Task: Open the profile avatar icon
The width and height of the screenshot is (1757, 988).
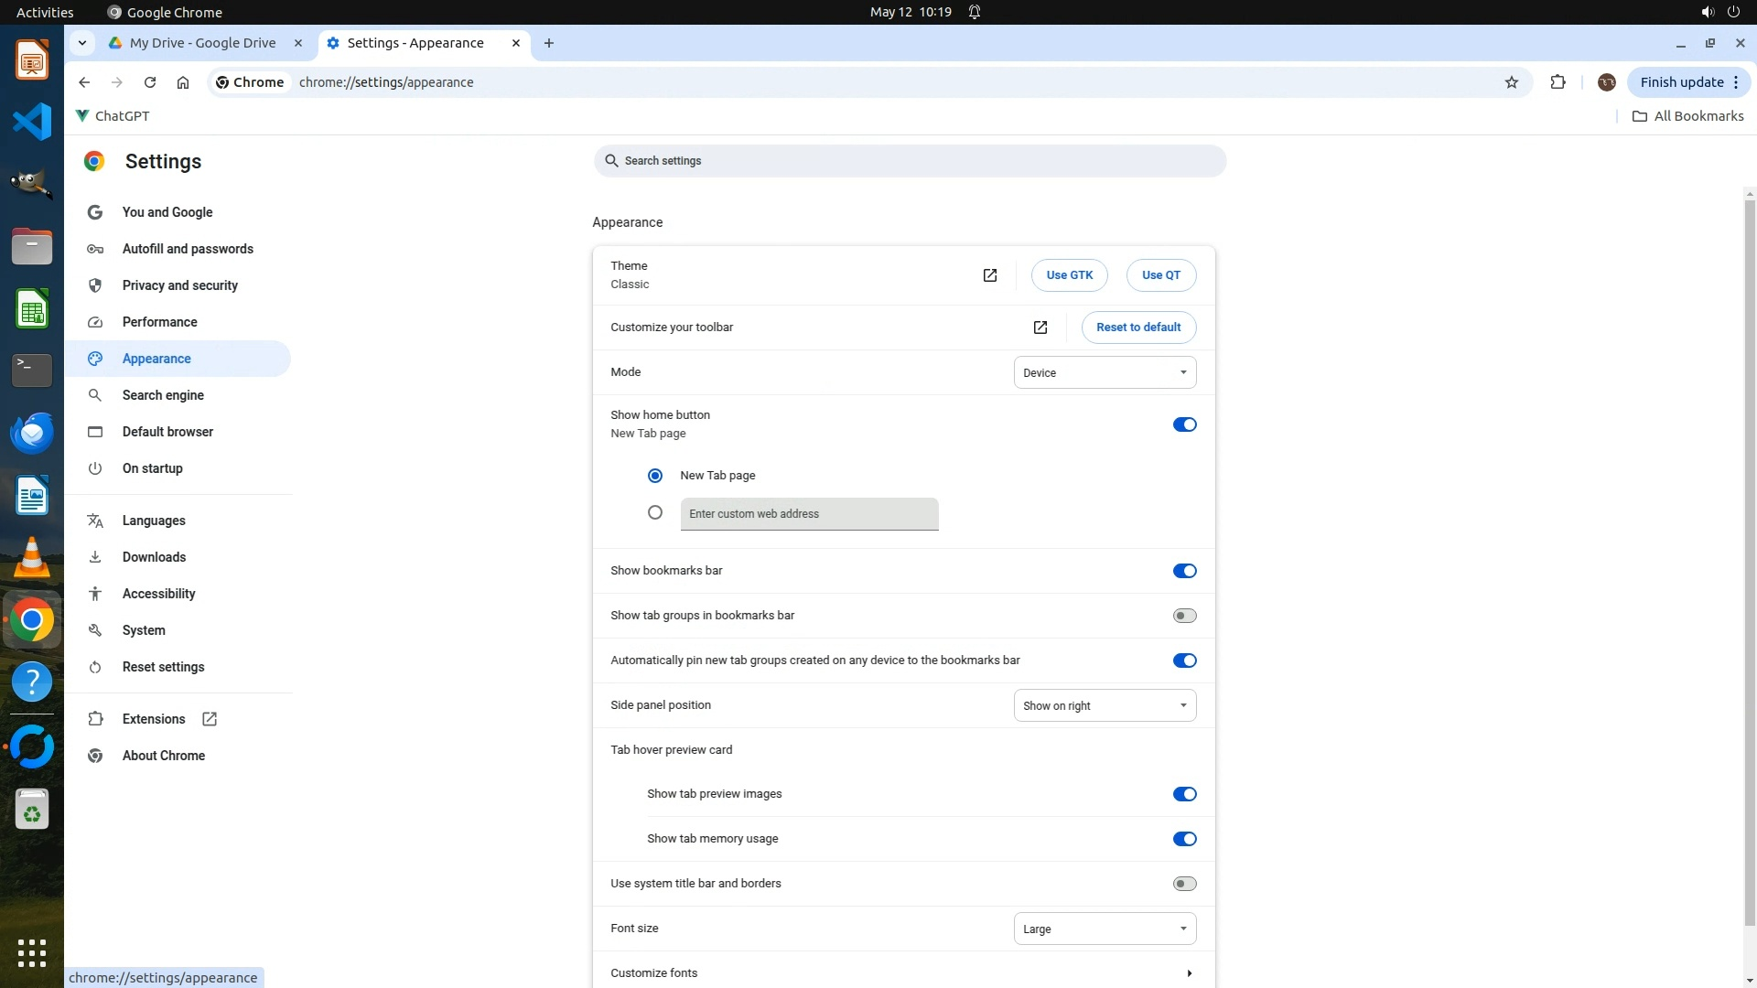Action: point(1606,82)
